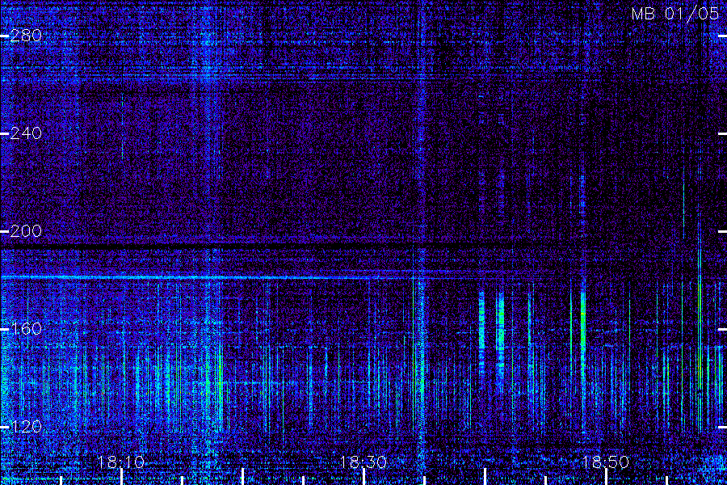Click the 280 frequency axis label
727x485 pixels.
pyautogui.click(x=26, y=36)
